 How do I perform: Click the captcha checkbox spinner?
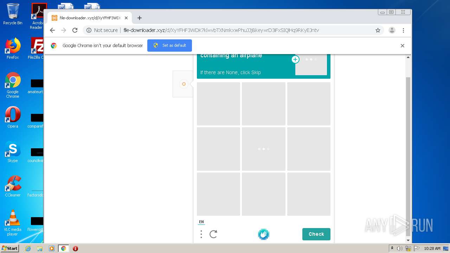pyautogui.click(x=184, y=84)
